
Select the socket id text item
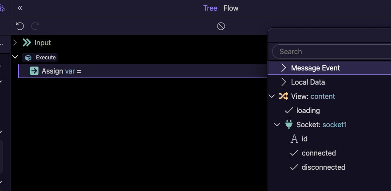pyautogui.click(x=304, y=139)
